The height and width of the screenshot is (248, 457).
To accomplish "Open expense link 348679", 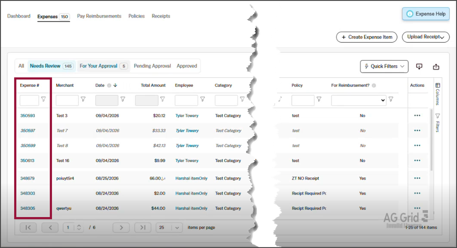I will [27, 178].
